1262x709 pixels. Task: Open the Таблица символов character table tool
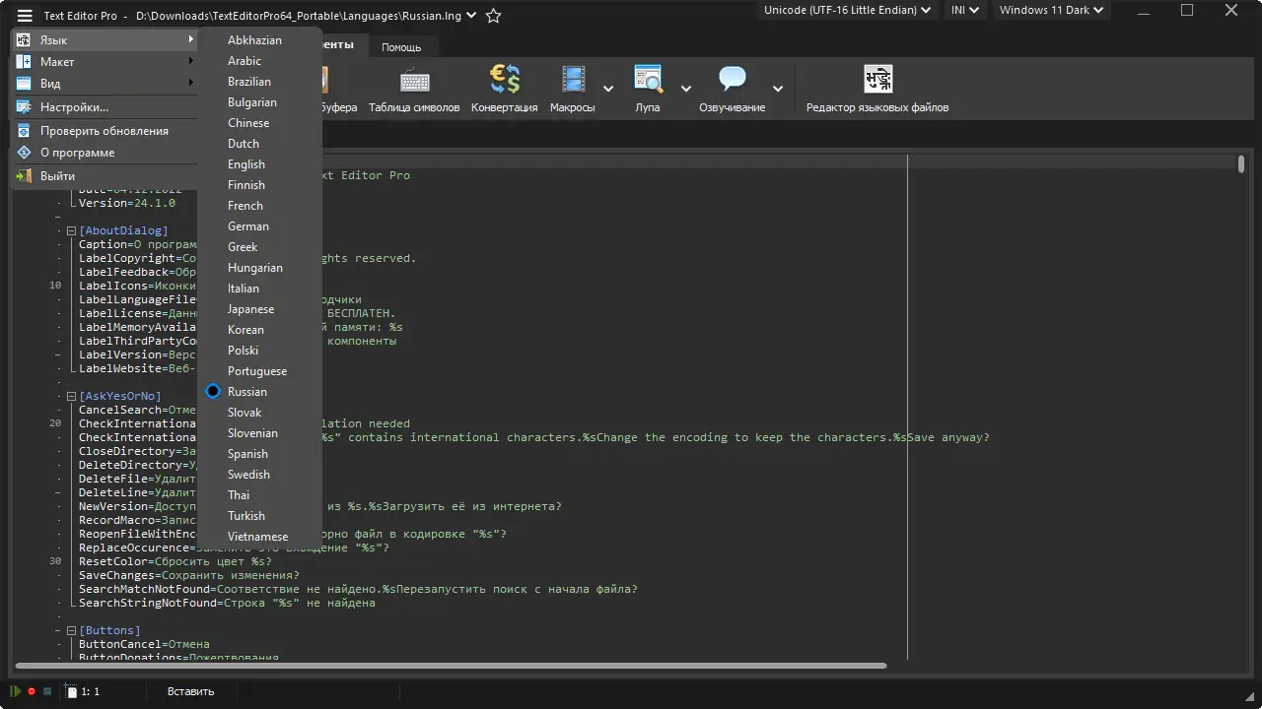[414, 90]
